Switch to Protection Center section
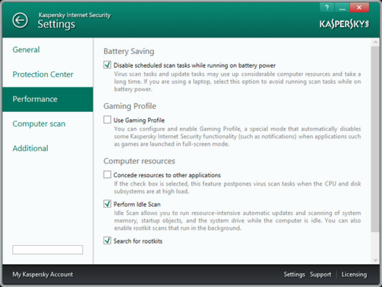 coord(43,74)
